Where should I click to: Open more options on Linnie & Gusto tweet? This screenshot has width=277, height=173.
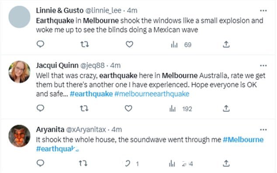(263, 10)
